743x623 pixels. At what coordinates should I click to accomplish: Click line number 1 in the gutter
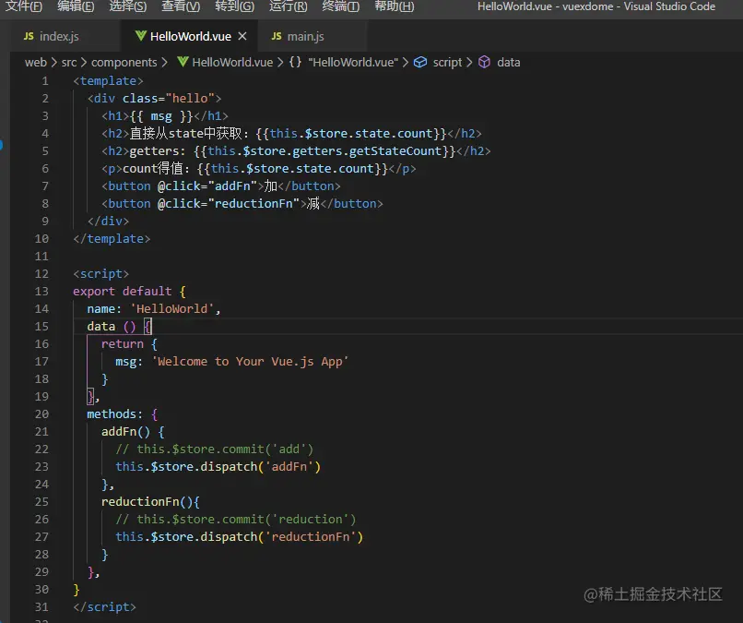pos(45,81)
